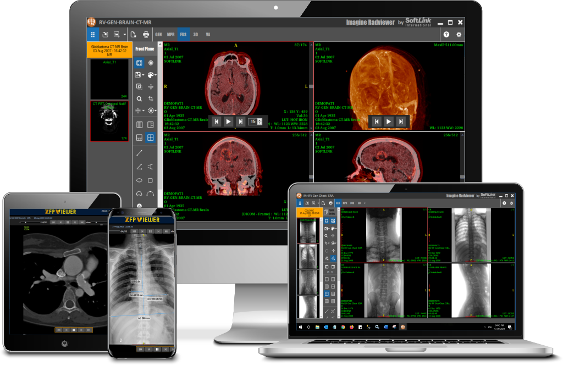Choose the two-by-two grid layout on monitor
Viewport: 563px width, 365px height.
click(151, 137)
